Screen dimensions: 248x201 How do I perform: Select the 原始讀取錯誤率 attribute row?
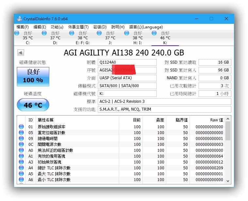click(x=121, y=127)
